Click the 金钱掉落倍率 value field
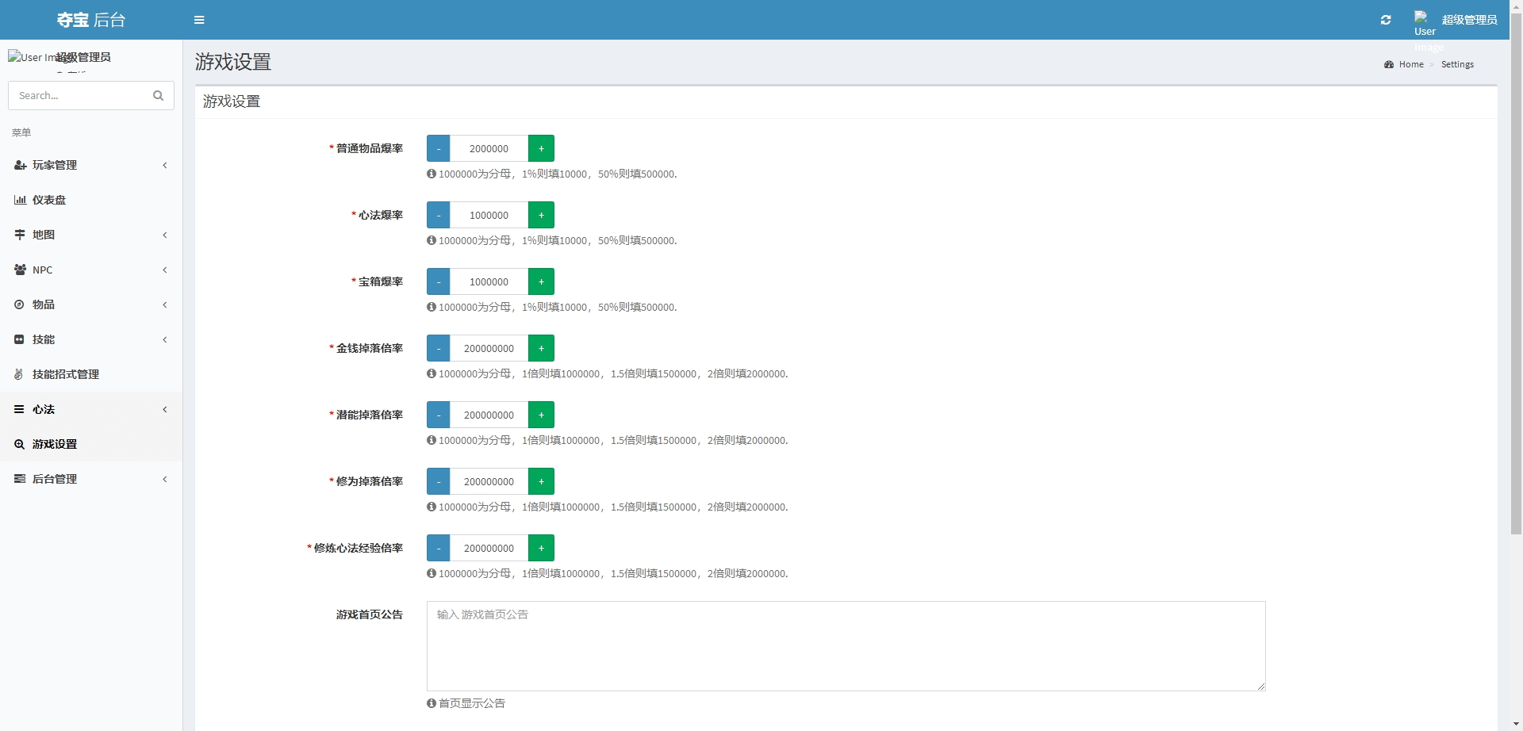 click(489, 348)
